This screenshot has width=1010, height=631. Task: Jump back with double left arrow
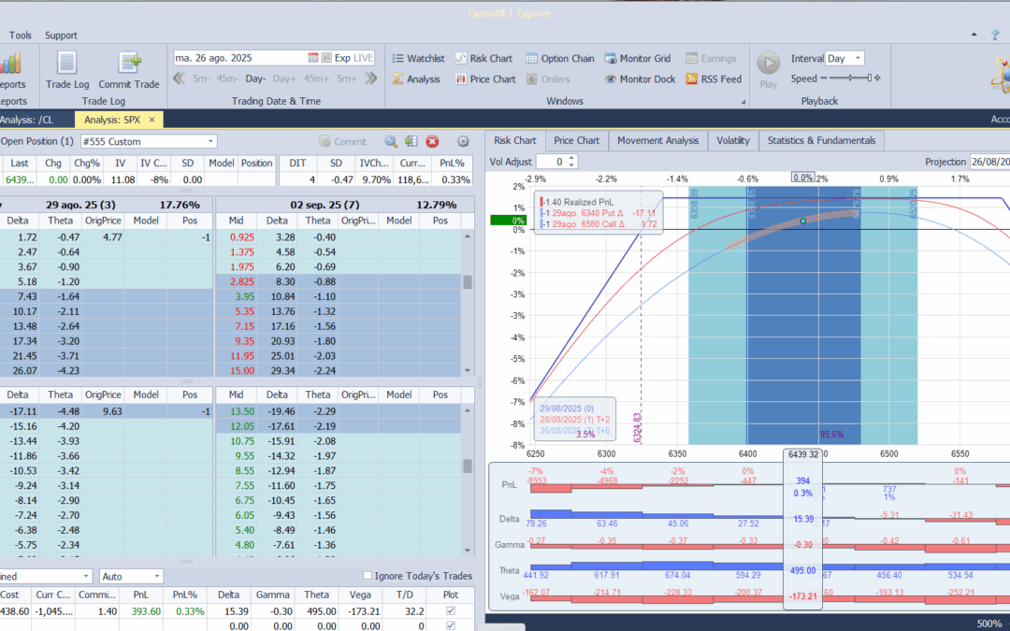179,79
